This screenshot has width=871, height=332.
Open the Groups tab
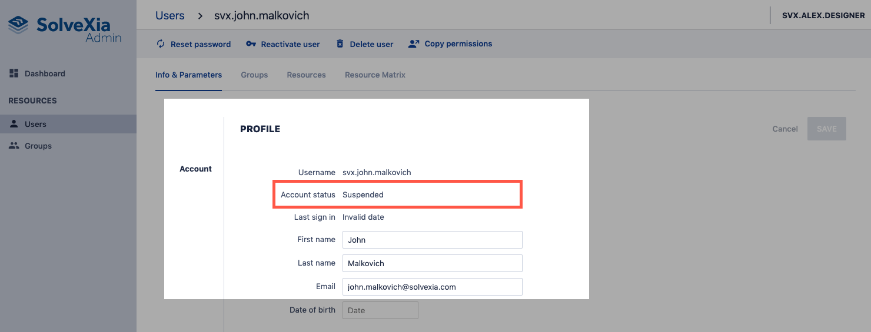pos(254,75)
